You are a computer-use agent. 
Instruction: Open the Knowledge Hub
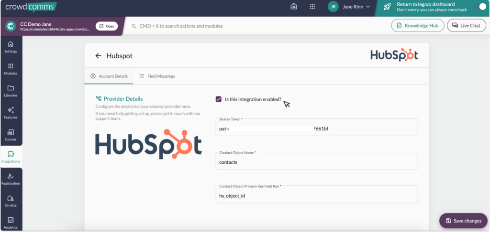tap(418, 26)
